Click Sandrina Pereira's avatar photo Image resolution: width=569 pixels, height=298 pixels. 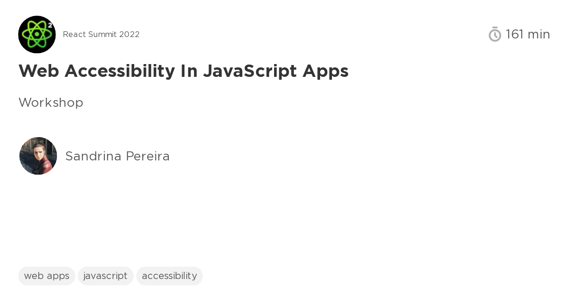[x=38, y=156]
